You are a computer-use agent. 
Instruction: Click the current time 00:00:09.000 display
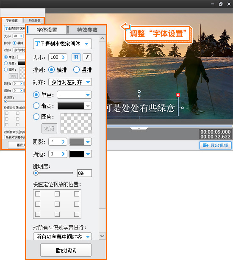coord(216,132)
